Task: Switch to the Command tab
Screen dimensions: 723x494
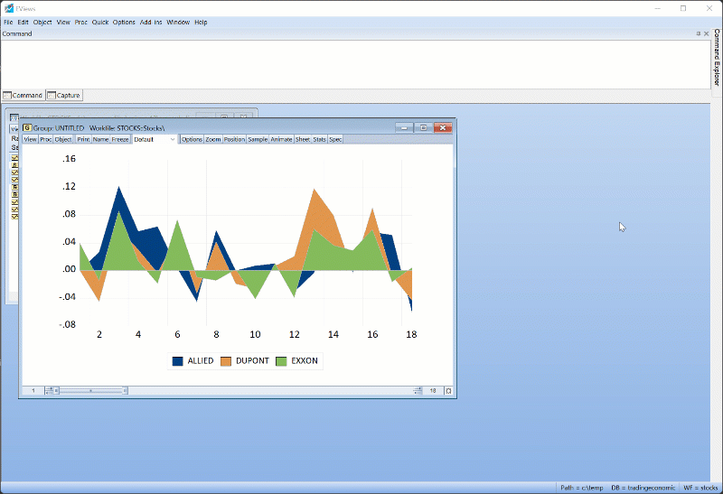Action: [23, 95]
